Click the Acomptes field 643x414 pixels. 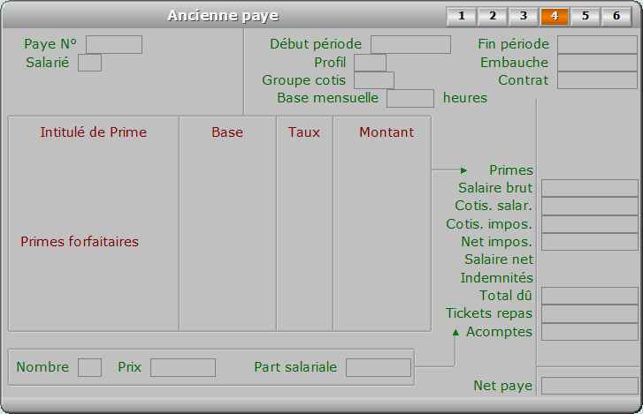(x=590, y=332)
